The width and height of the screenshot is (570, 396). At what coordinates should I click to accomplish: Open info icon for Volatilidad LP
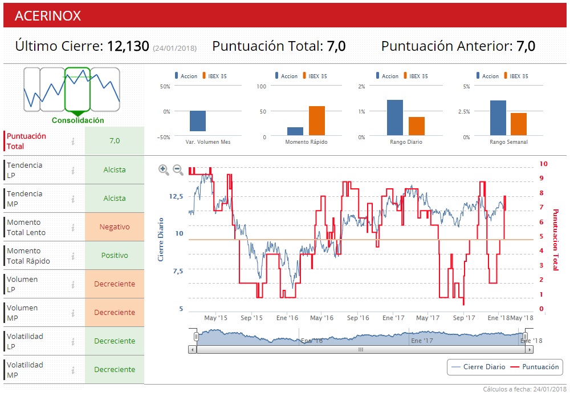pyautogui.click(x=73, y=341)
